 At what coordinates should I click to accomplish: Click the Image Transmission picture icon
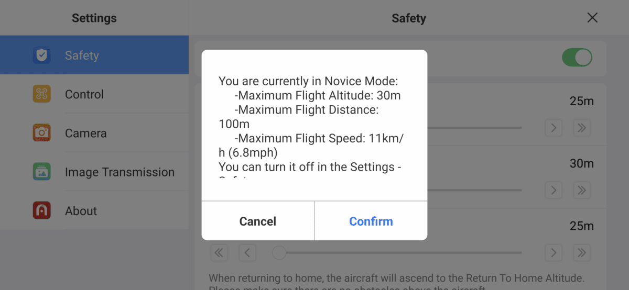(x=42, y=172)
